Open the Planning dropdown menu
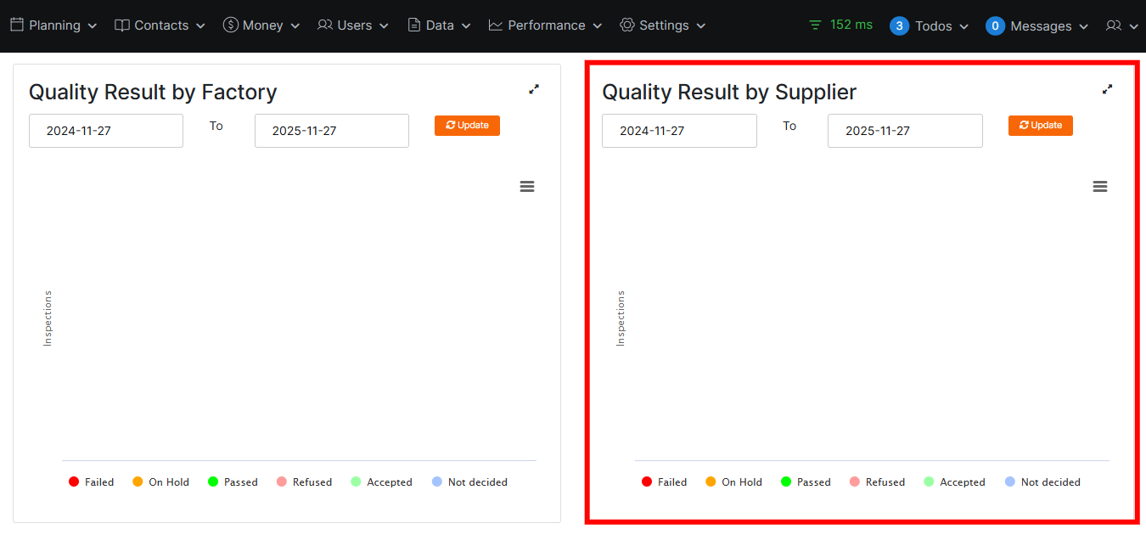The width and height of the screenshot is (1146, 535). click(x=53, y=25)
